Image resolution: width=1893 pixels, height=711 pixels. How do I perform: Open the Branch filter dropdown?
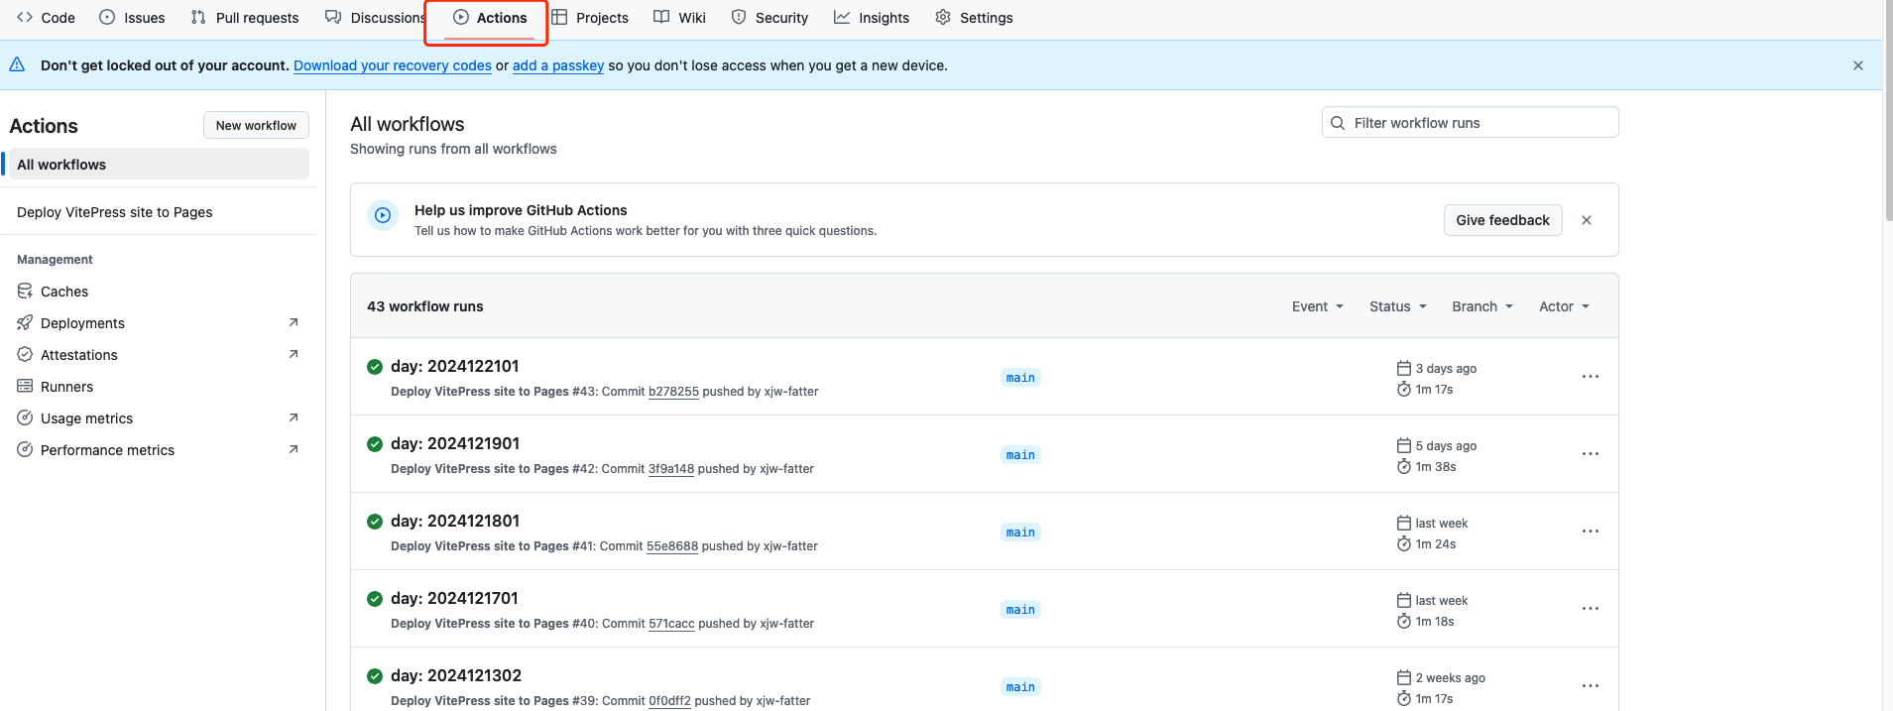point(1481,306)
